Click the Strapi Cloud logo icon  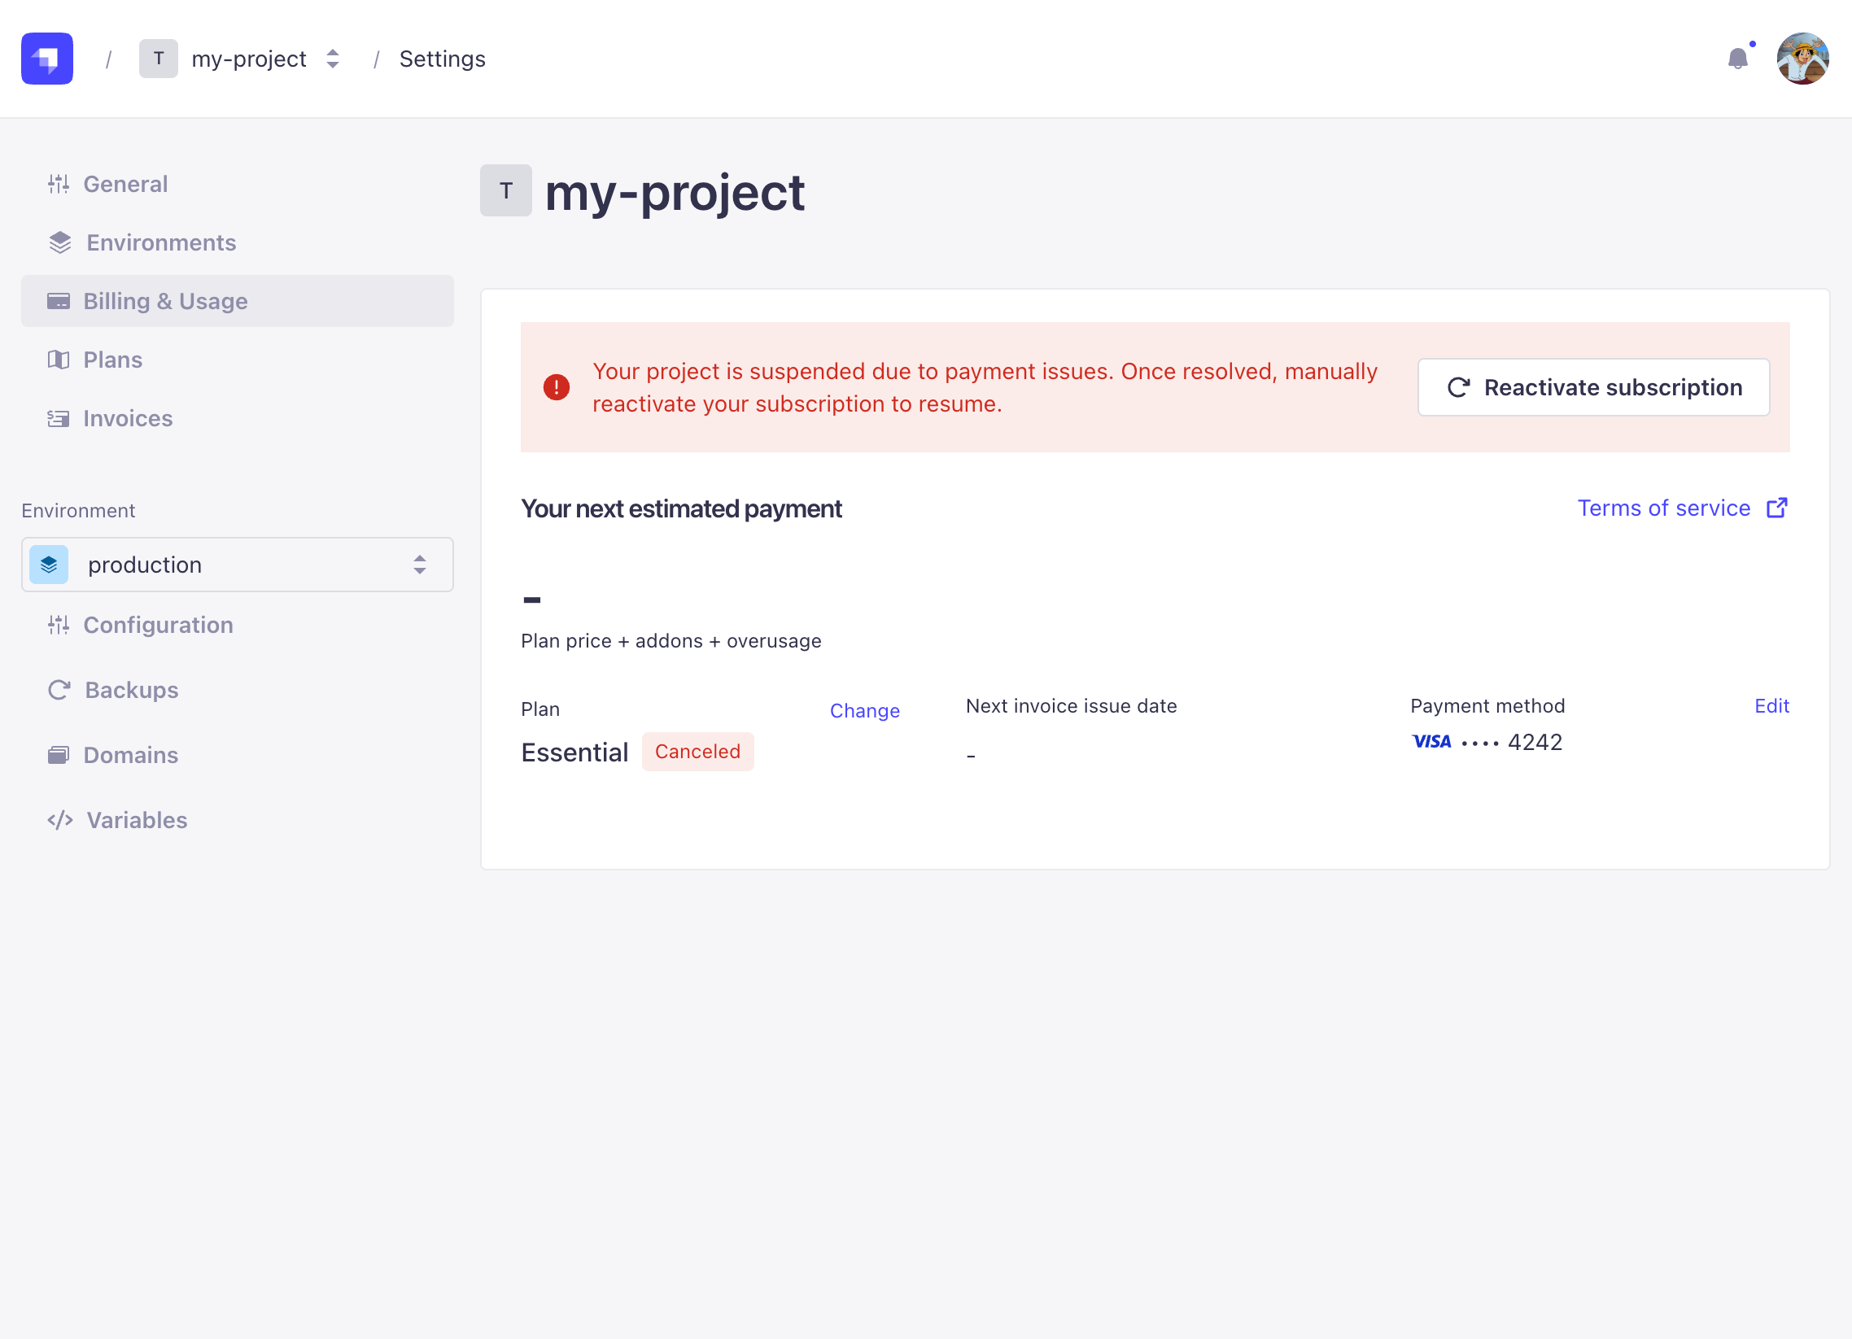46,58
